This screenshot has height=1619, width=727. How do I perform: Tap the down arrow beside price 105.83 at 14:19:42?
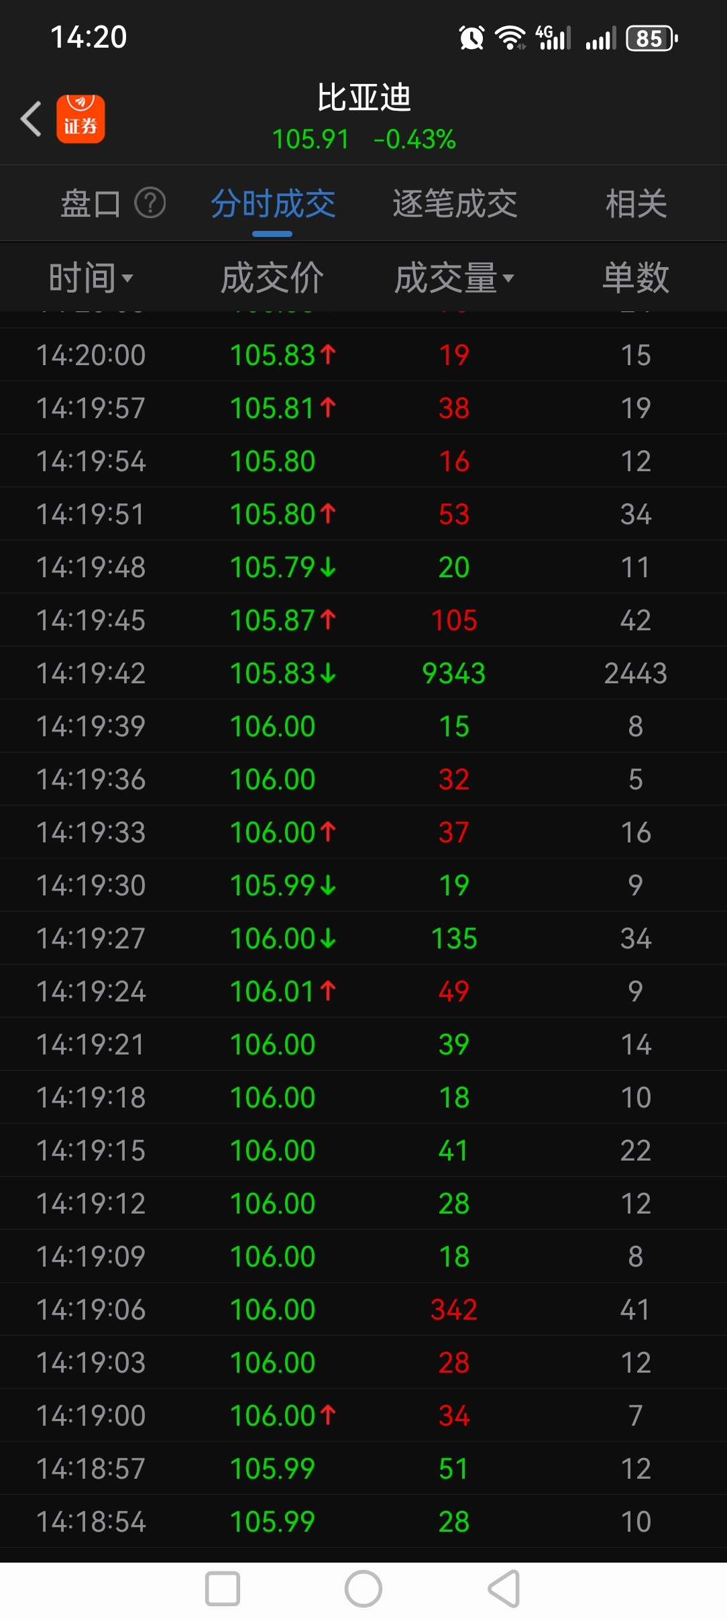[x=328, y=673]
